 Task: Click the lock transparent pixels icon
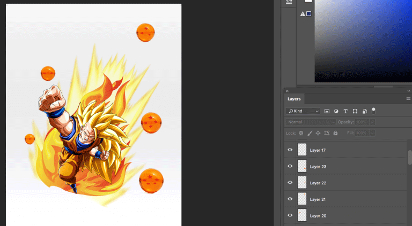pyautogui.click(x=301, y=133)
